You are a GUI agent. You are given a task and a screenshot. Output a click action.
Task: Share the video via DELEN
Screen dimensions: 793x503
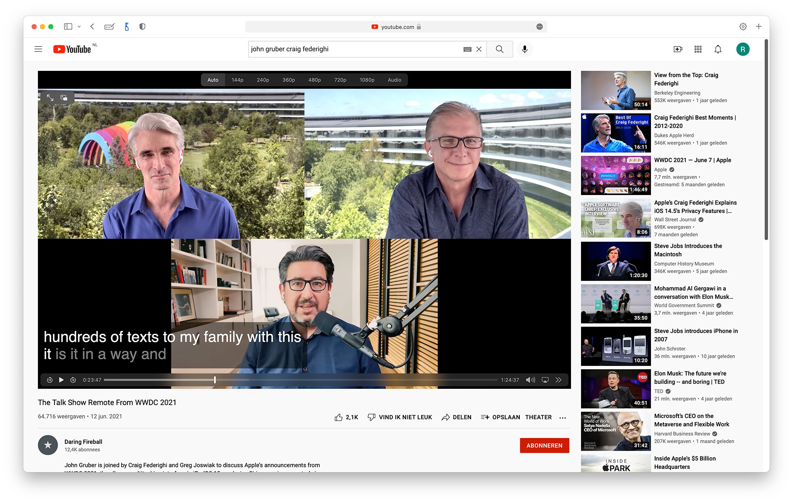(456, 417)
